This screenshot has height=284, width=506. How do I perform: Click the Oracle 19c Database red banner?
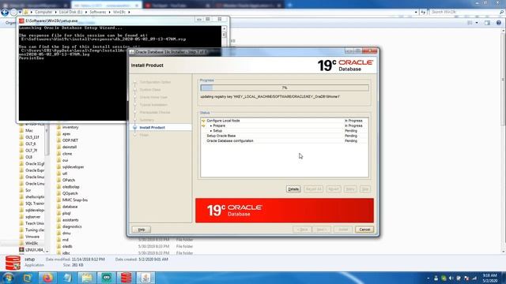[285, 211]
